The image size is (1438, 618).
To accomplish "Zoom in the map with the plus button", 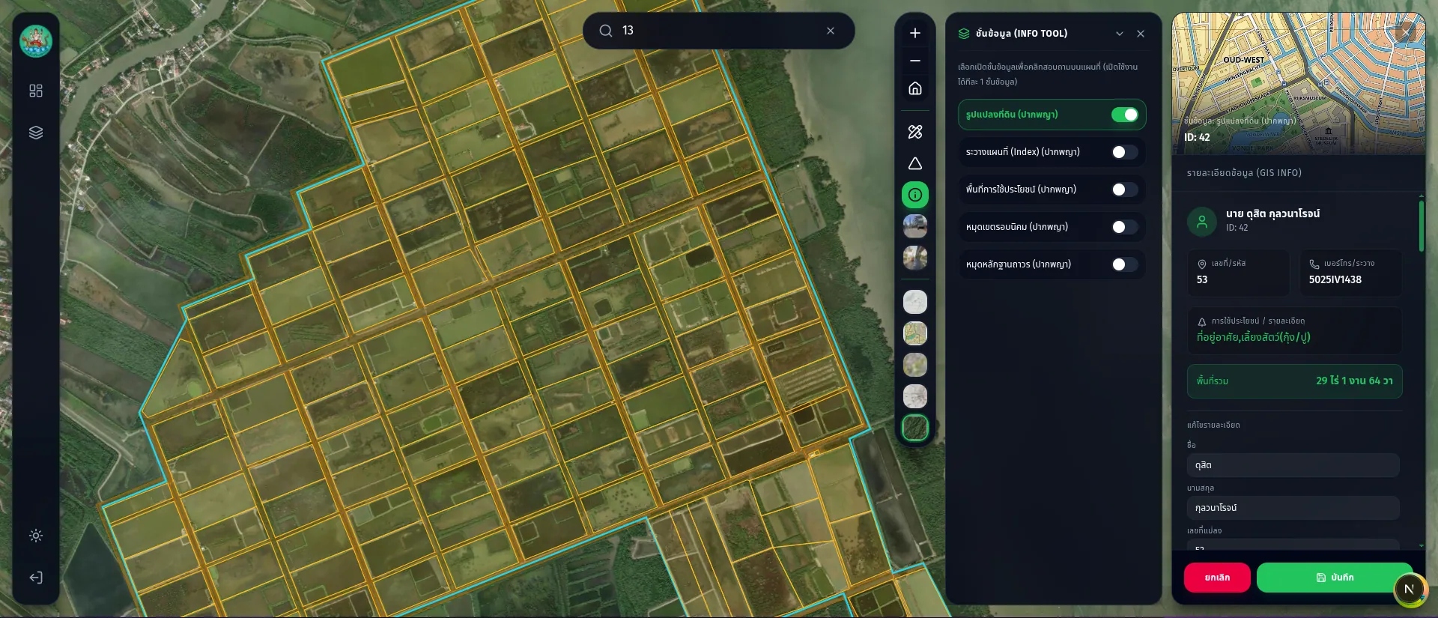I will [915, 33].
